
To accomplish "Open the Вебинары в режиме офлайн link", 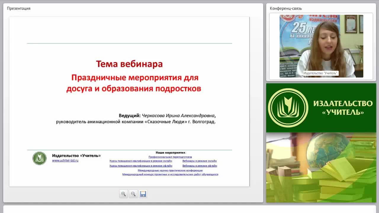I will tap(200, 166).
